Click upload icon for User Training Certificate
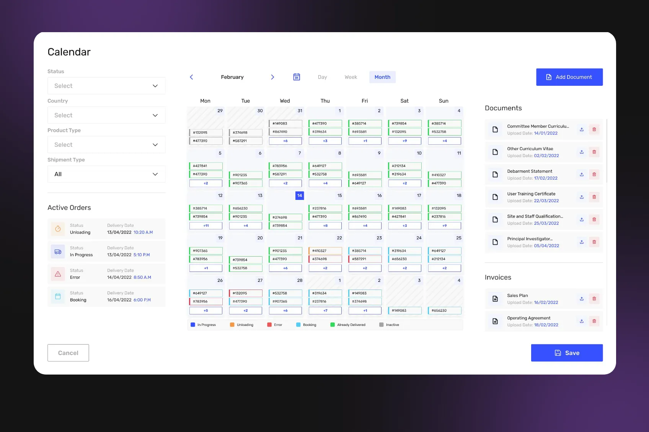This screenshot has width=649, height=432. tap(581, 197)
